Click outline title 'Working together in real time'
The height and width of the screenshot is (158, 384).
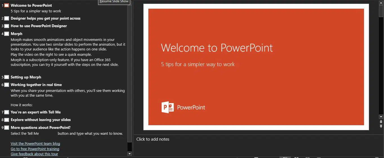point(36,85)
